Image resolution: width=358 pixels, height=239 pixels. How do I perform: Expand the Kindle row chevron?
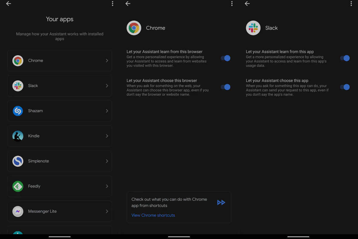pos(107,136)
